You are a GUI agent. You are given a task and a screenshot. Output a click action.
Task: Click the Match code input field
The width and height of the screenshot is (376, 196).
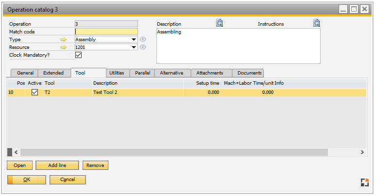pos(106,32)
